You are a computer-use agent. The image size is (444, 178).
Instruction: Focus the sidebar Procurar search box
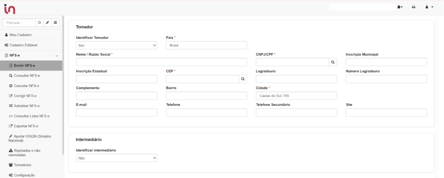(x=19, y=22)
